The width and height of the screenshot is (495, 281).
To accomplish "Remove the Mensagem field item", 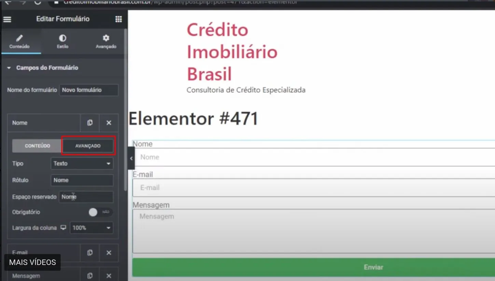I will click(109, 276).
